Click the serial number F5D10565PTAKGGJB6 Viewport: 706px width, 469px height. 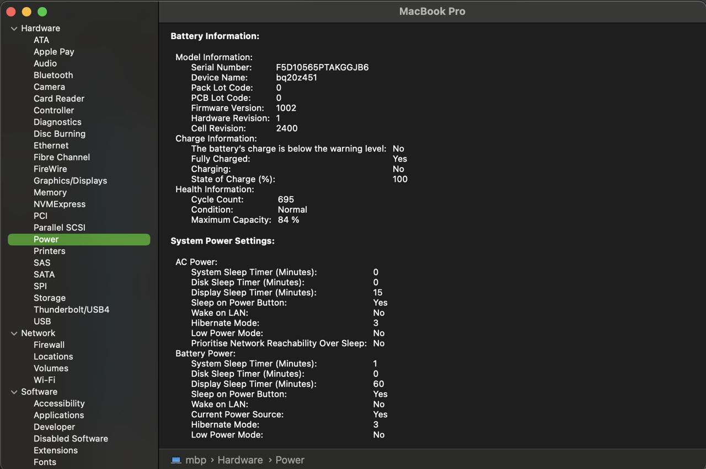coord(322,67)
